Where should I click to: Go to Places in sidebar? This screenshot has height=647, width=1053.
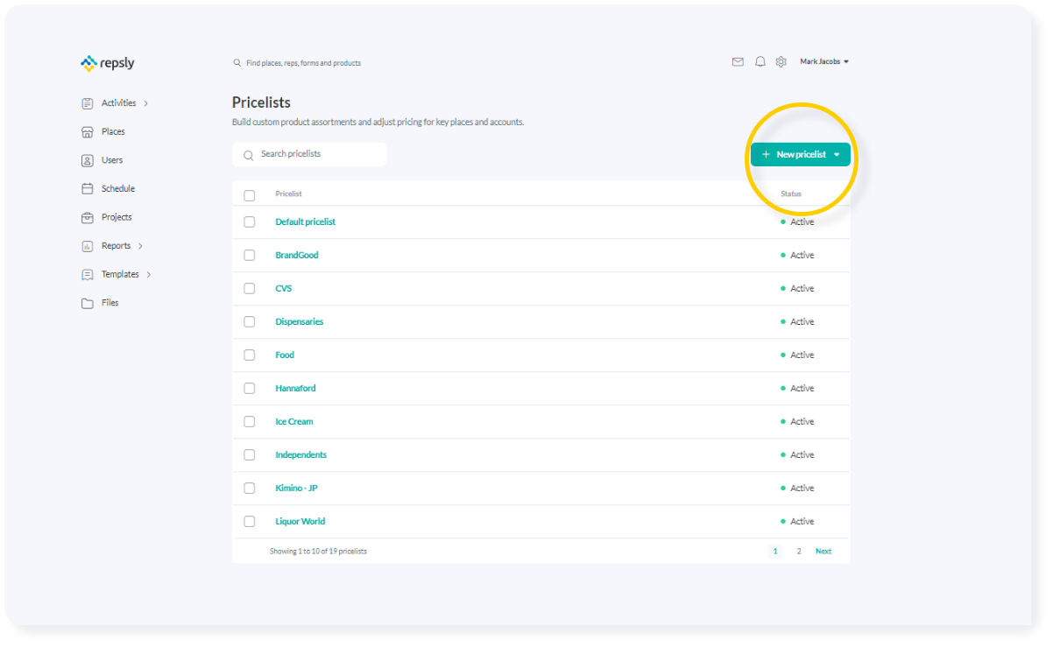[113, 132]
